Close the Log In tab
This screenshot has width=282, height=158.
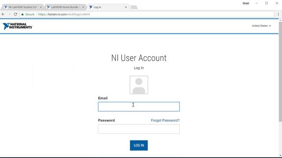tap(126, 7)
